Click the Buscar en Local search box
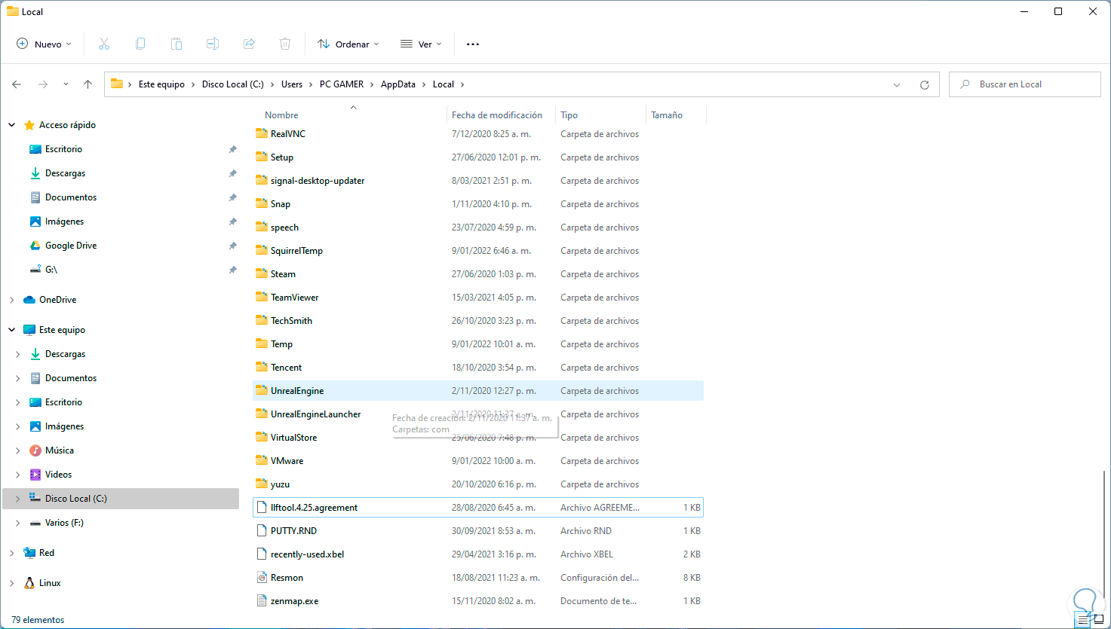1111x629 pixels. (x=1025, y=84)
